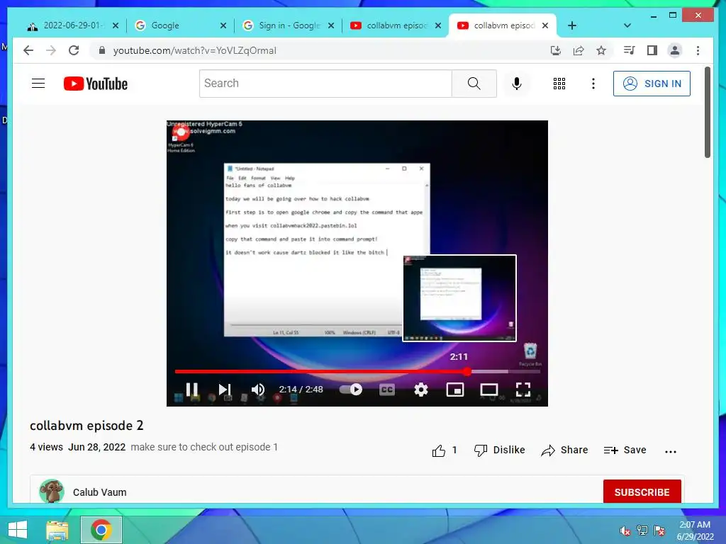Toggle closed captions CC button
Screen dimensions: 726x544
[386, 390]
